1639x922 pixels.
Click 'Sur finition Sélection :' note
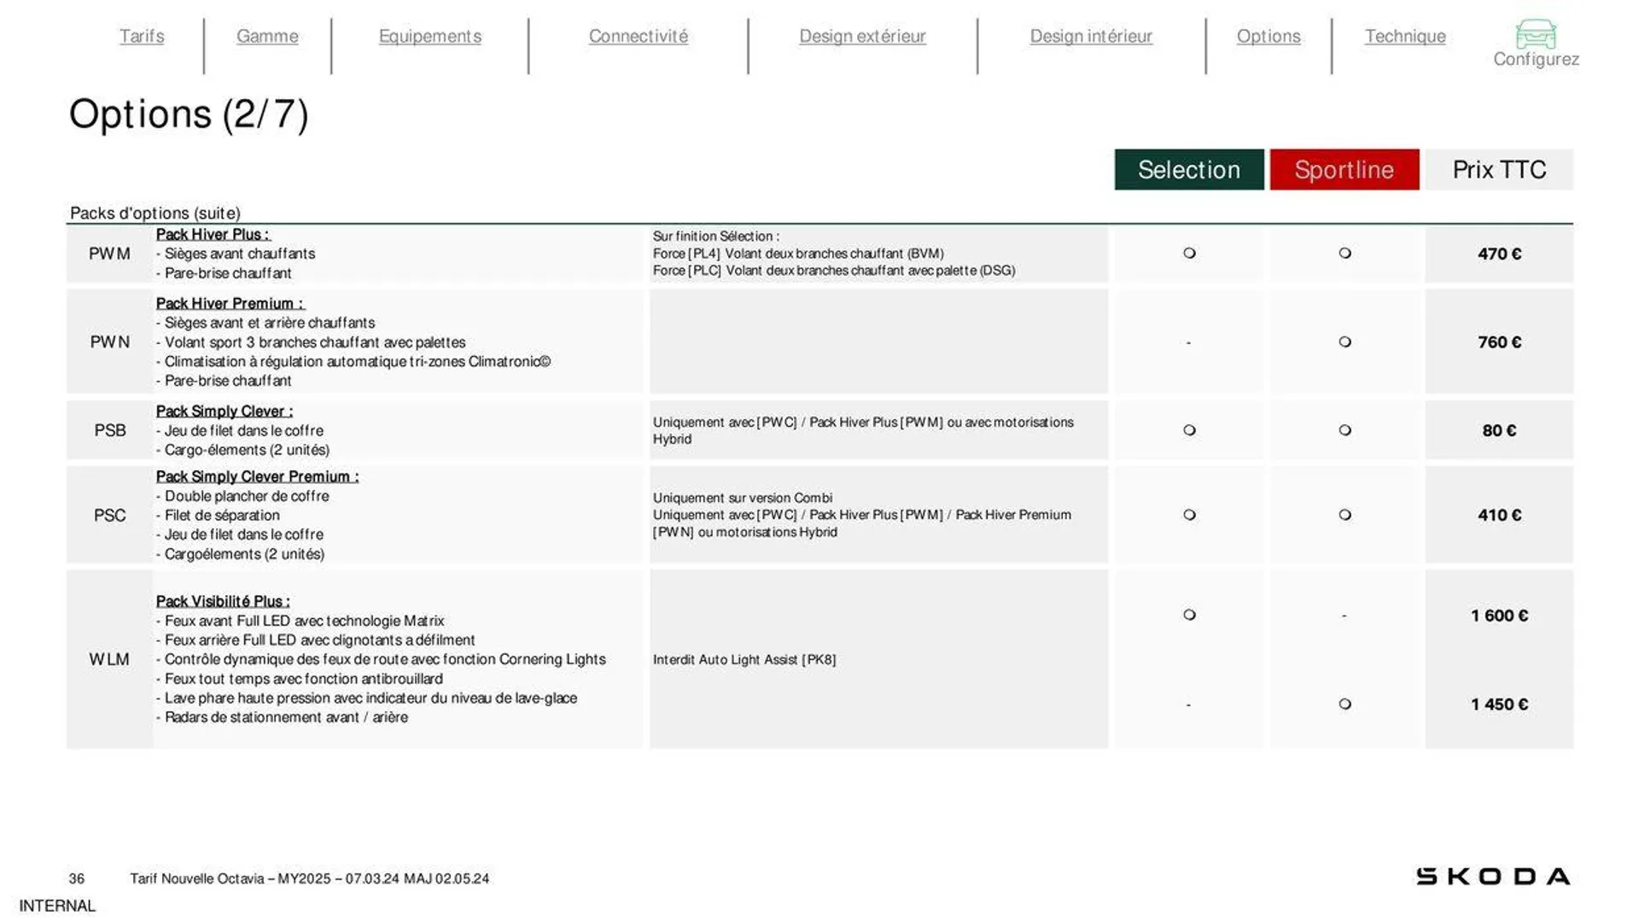[716, 236]
